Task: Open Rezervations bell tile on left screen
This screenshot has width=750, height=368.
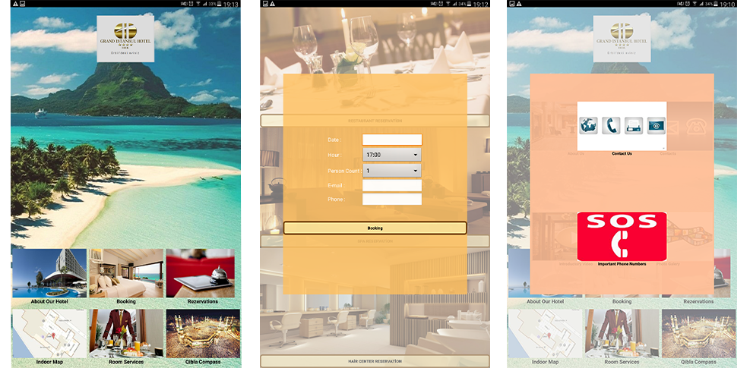Action: tap(201, 273)
